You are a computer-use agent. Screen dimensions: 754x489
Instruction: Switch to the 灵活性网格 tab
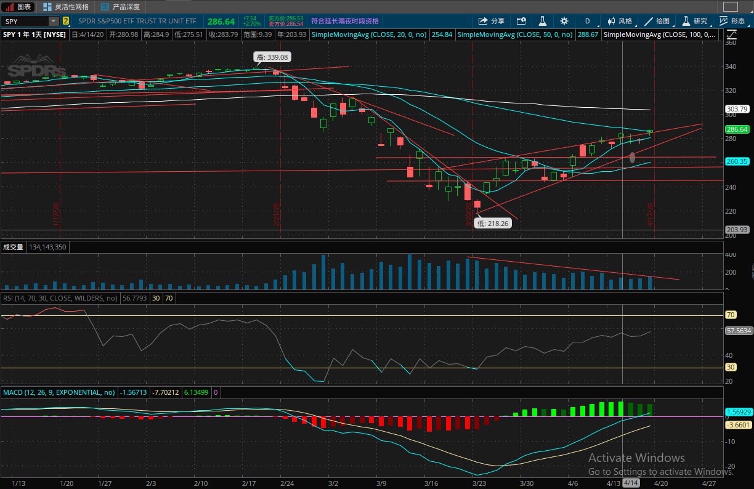[x=66, y=7]
